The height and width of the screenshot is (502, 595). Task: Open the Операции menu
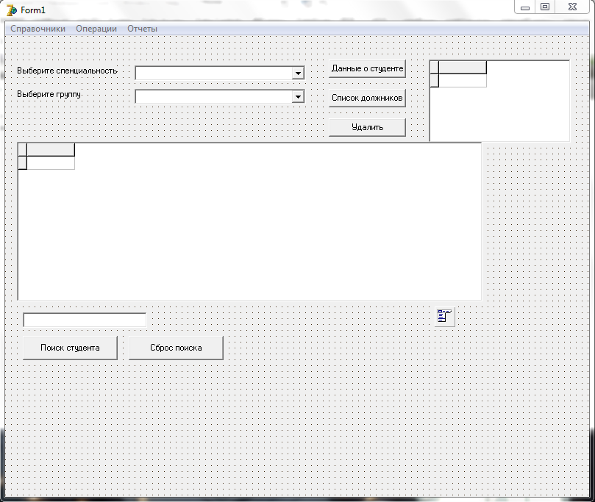[96, 29]
